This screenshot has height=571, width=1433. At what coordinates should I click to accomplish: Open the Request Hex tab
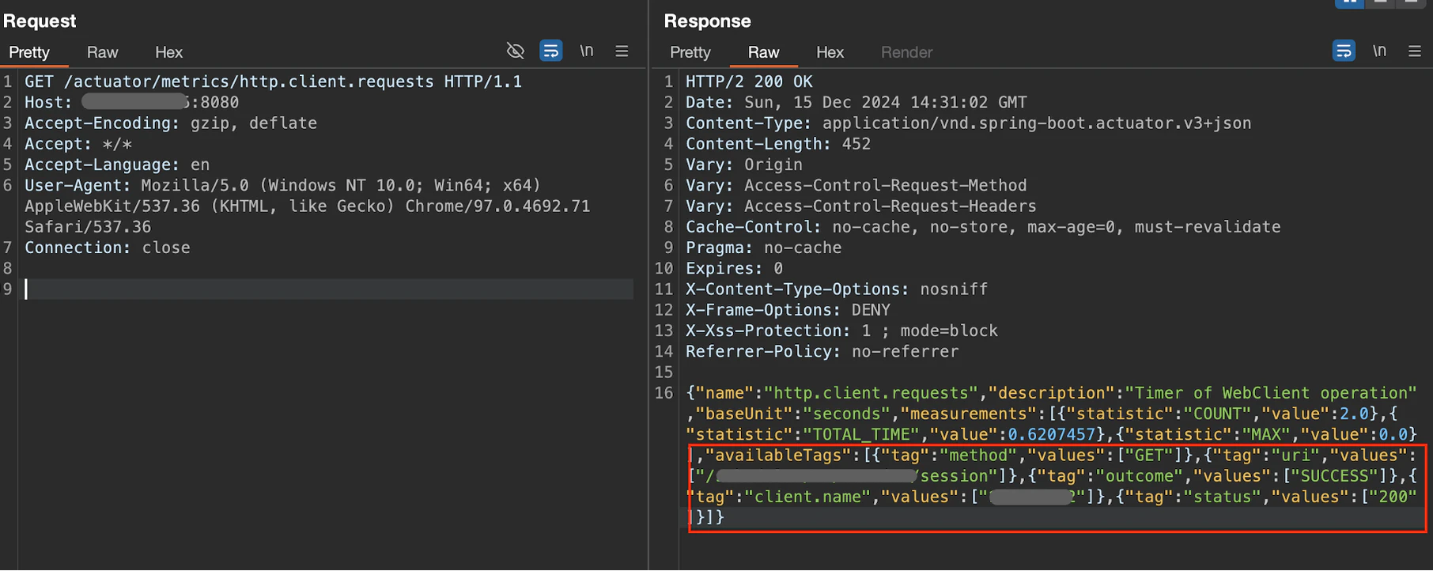tap(168, 52)
